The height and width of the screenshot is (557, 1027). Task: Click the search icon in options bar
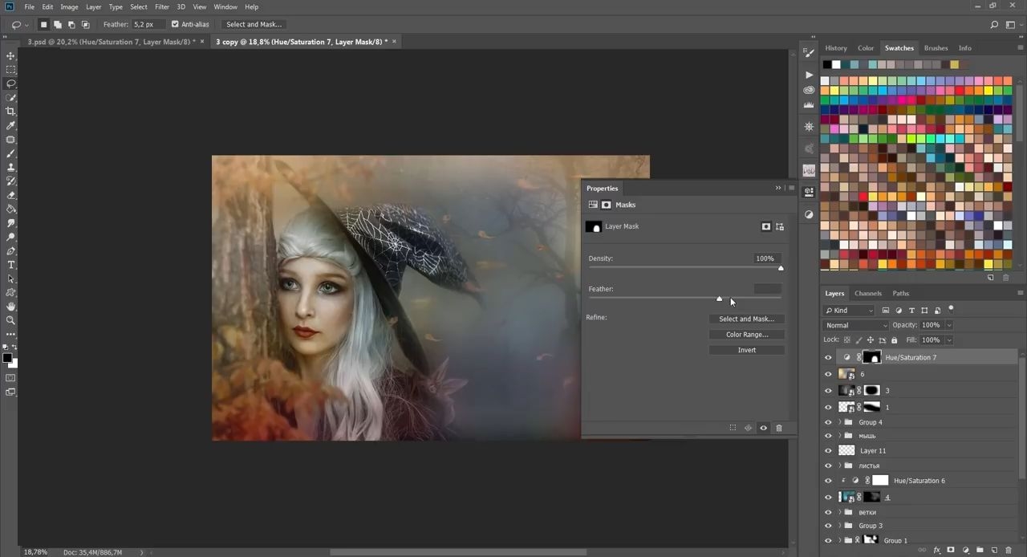tap(995, 24)
